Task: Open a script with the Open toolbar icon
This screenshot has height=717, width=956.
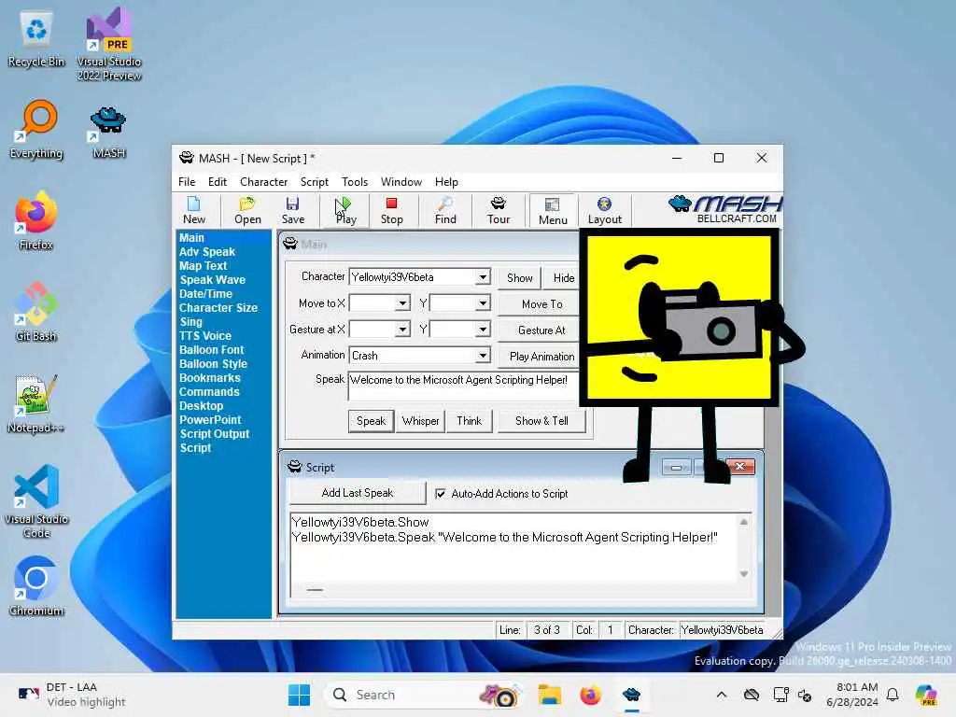Action: (247, 211)
